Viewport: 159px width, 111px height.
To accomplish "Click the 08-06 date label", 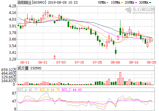I will 115,62.
